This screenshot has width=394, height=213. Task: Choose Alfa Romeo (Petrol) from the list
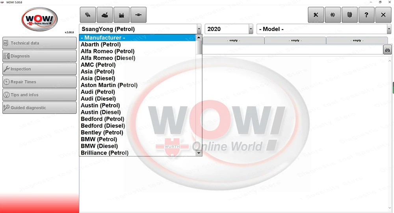click(138, 51)
